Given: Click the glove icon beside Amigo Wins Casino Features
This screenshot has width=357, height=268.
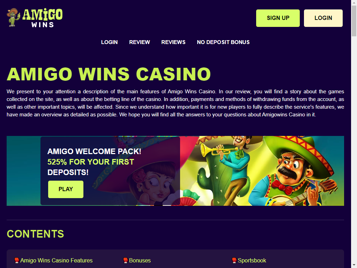Looking at the screenshot, I should (x=17, y=260).
